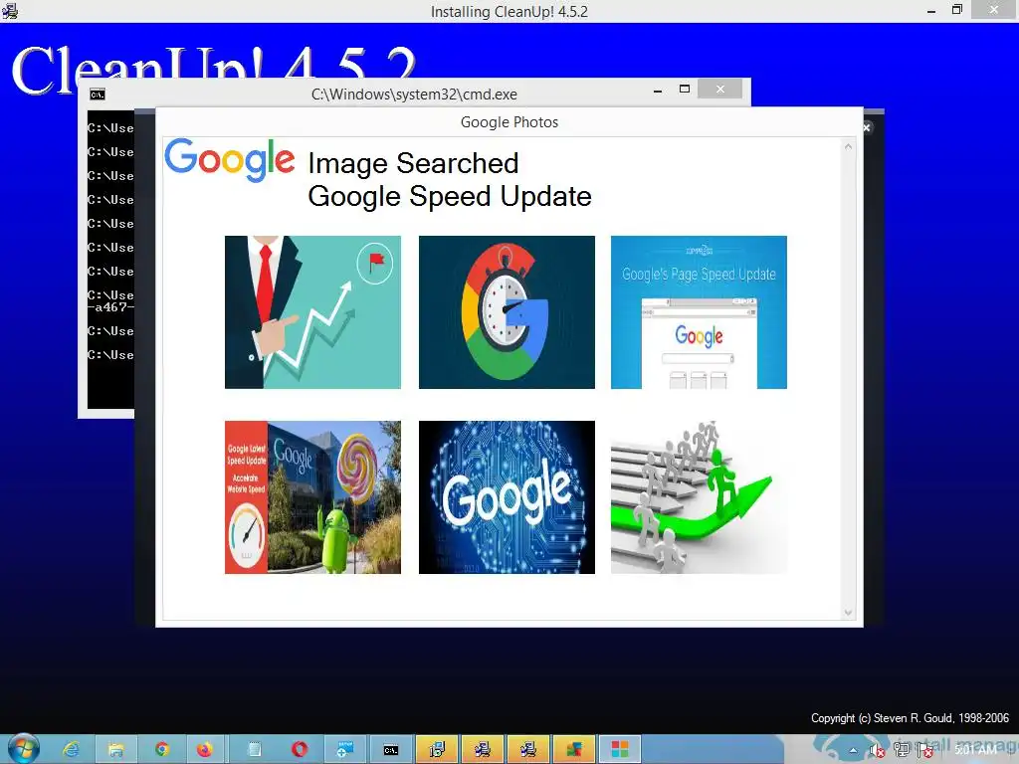Click the '-a467-' line in cmd window

(111, 307)
